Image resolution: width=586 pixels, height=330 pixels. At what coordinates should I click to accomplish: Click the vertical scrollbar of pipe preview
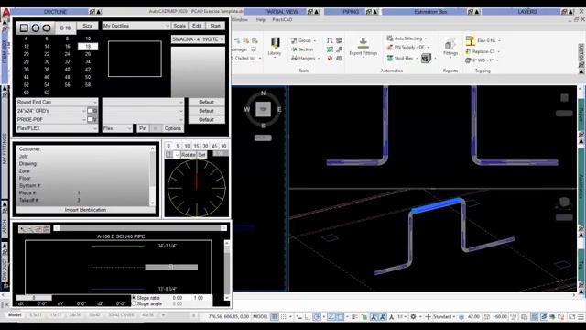tap(227, 269)
